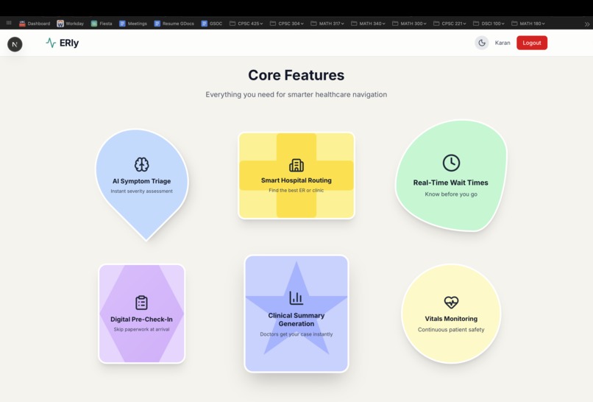Expand the CPSC 304 bookmark folder
Image resolution: width=593 pixels, height=402 pixels.
287,24
